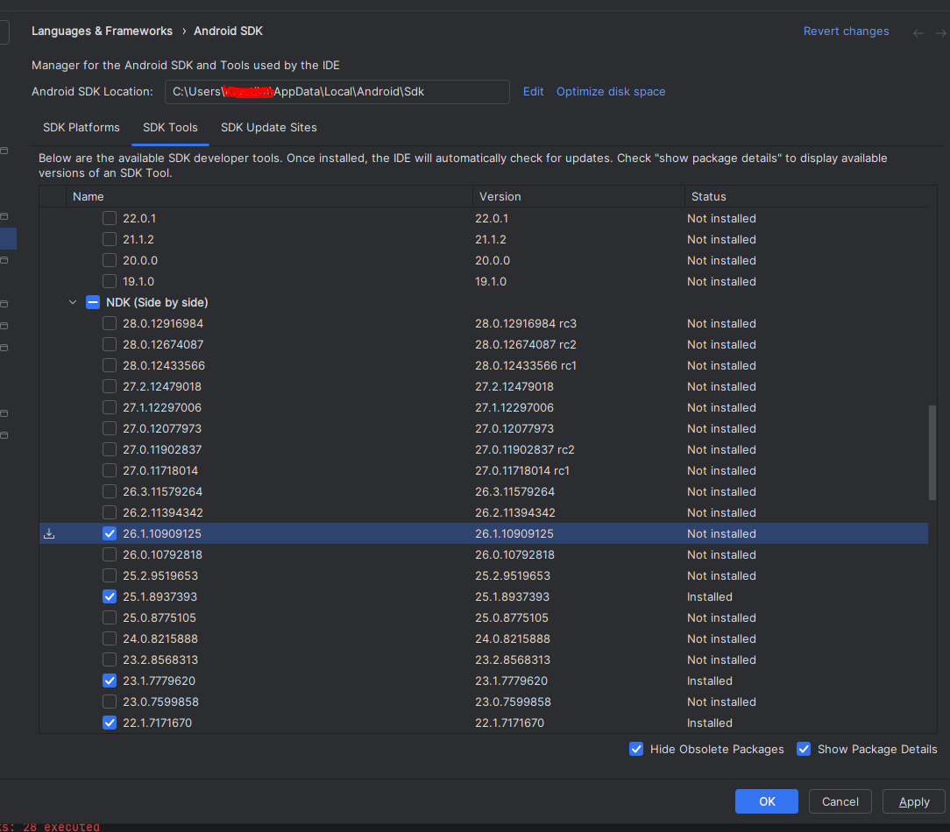Click the forward navigation arrow
Screen dimensions: 950x832
941,32
